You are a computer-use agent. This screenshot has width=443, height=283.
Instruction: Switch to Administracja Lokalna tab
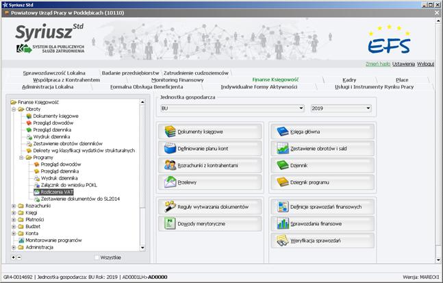(48, 87)
